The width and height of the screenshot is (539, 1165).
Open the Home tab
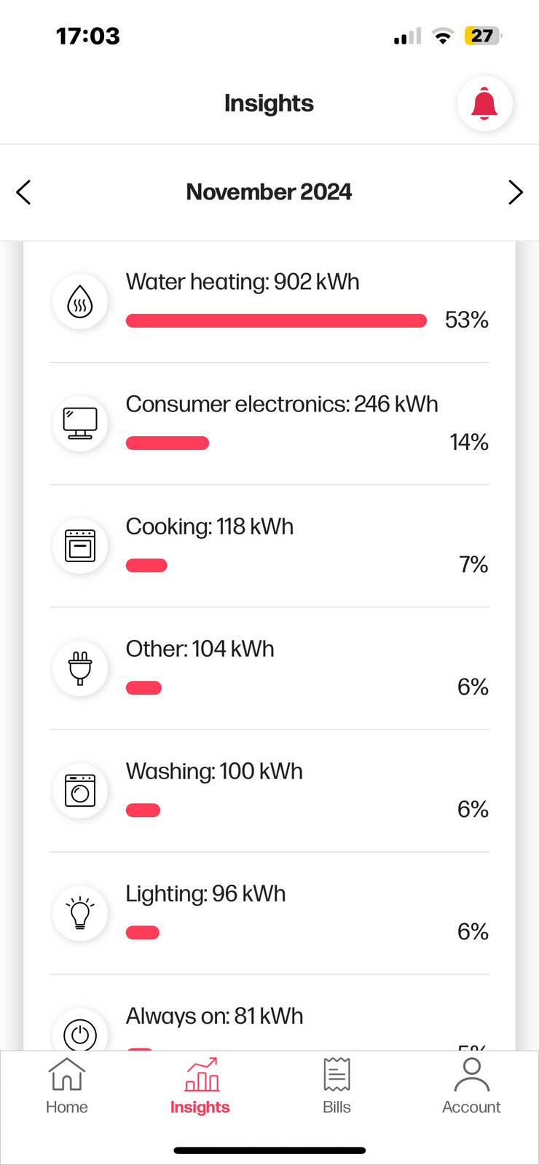click(67, 1086)
